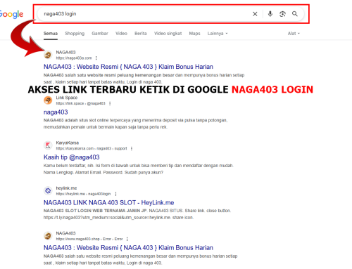This screenshot has width=352, height=269.
Task: Open the first NAGA403 Website Resmi result link
Action: (x=128, y=67)
